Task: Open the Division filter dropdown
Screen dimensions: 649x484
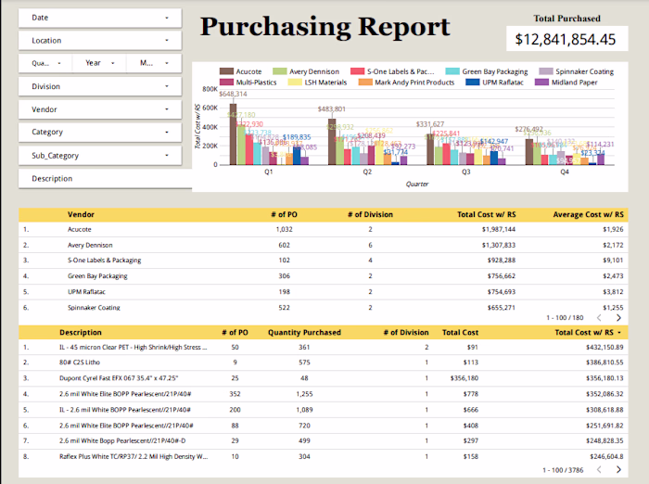Action: (100, 86)
